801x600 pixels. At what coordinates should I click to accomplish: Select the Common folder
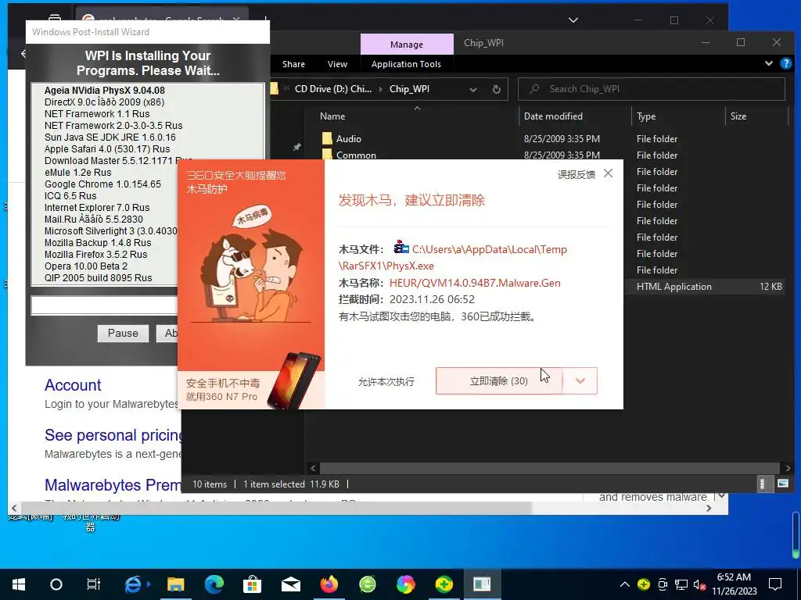pos(356,155)
